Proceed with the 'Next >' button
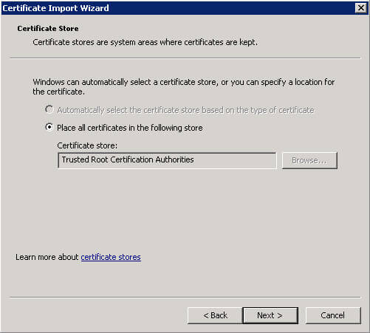The image size is (370, 333). point(270,315)
